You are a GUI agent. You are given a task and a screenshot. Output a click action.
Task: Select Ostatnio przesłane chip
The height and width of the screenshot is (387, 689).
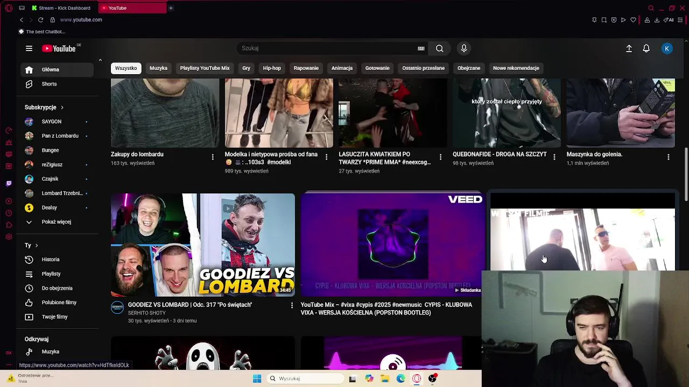pyautogui.click(x=423, y=68)
